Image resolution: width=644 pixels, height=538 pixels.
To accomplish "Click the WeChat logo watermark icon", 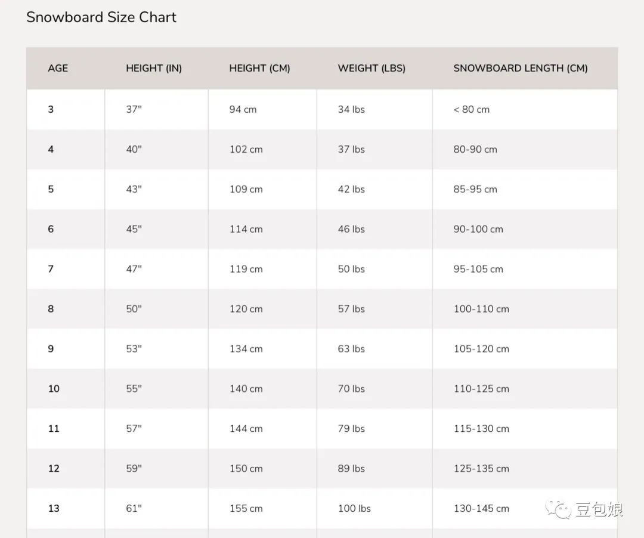I will [558, 509].
